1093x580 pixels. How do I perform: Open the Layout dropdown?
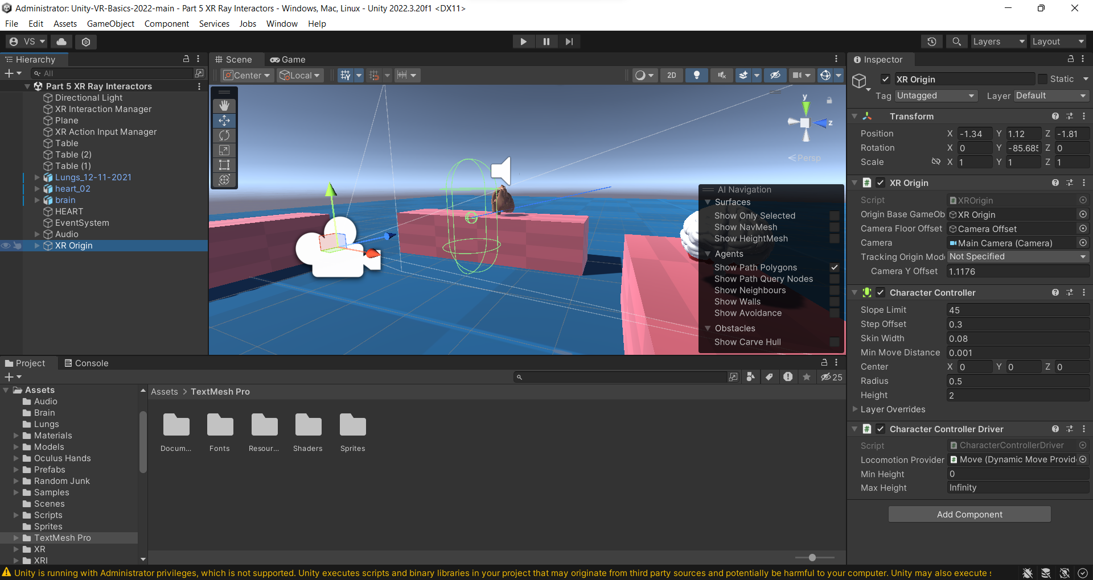tap(1058, 42)
